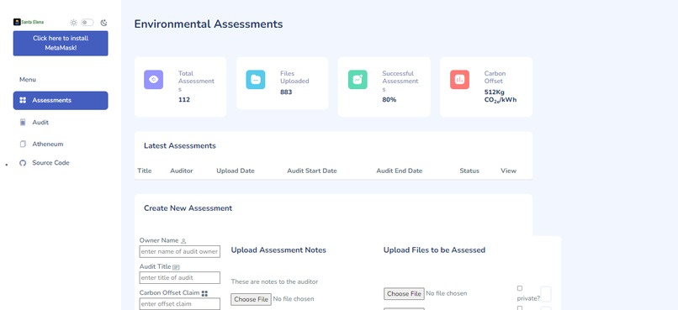The width and height of the screenshot is (678, 310).
Task: Click the card icon beside Audit Title
Action: 176,267
